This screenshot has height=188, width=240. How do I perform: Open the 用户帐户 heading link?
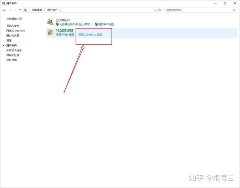[63, 20]
